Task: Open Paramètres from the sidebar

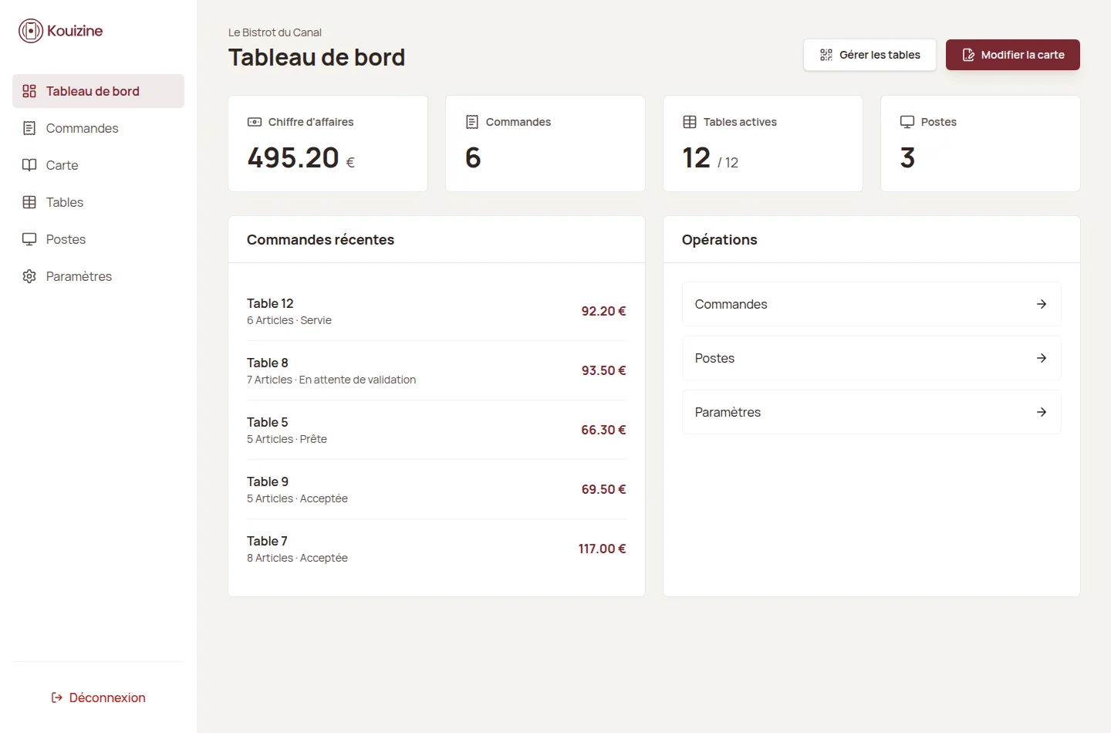Action: pyautogui.click(x=98, y=276)
